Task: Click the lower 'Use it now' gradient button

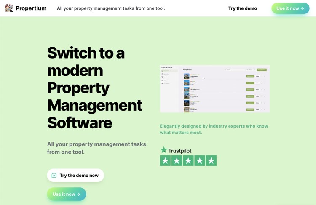Action: (67, 194)
